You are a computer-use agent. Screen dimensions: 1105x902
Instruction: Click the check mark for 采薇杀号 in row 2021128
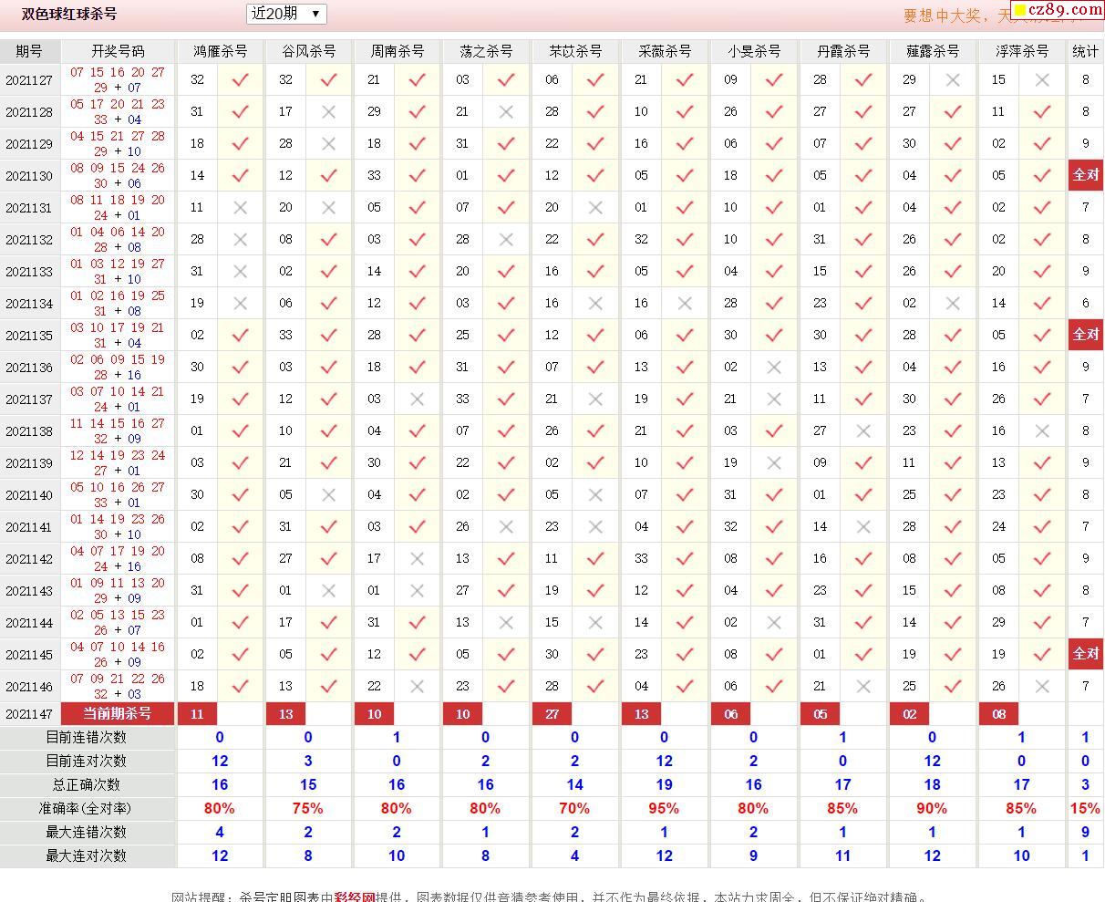click(685, 112)
